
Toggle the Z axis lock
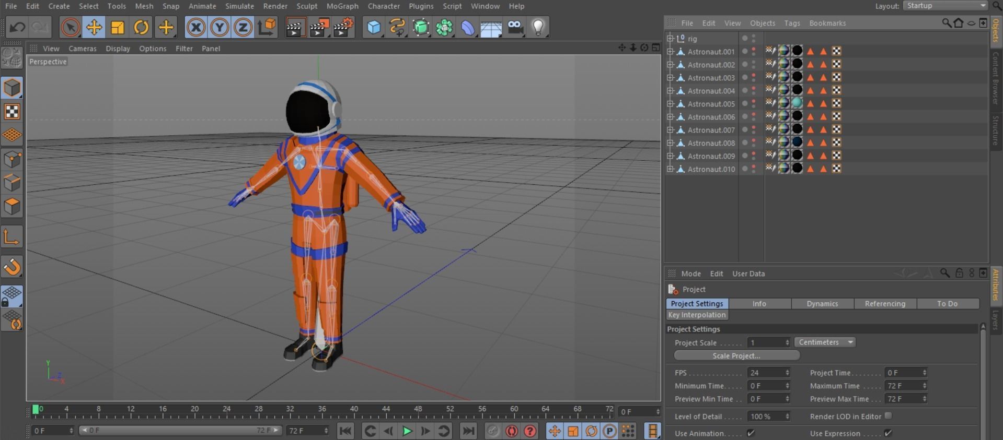click(x=243, y=27)
